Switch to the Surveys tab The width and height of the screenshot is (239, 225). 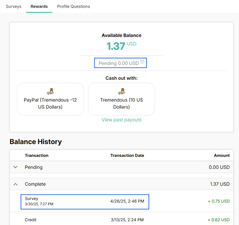pyautogui.click(x=13, y=6)
